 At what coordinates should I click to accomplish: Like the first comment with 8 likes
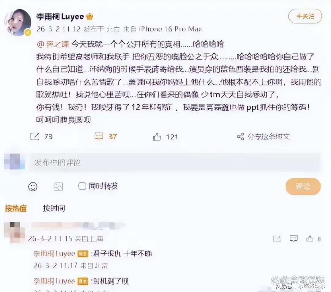(x=310, y=239)
